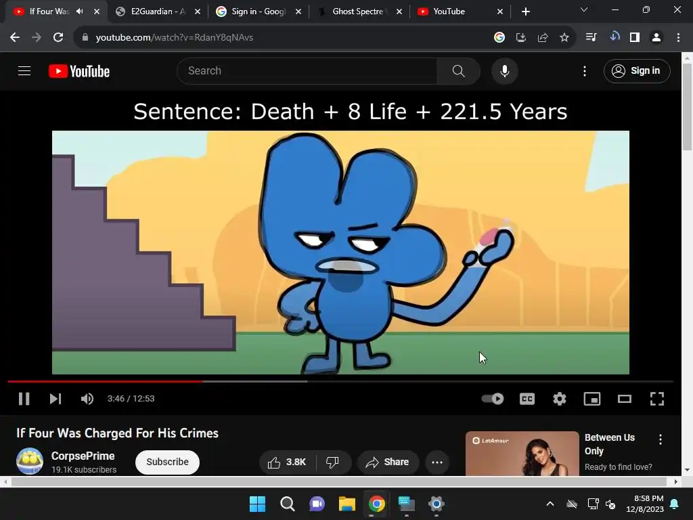
Task: Open taskbar Search
Action: 287,504
